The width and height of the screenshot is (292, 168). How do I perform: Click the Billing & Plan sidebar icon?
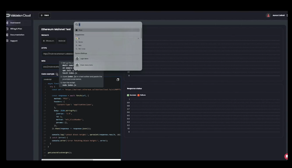tap(7, 29)
